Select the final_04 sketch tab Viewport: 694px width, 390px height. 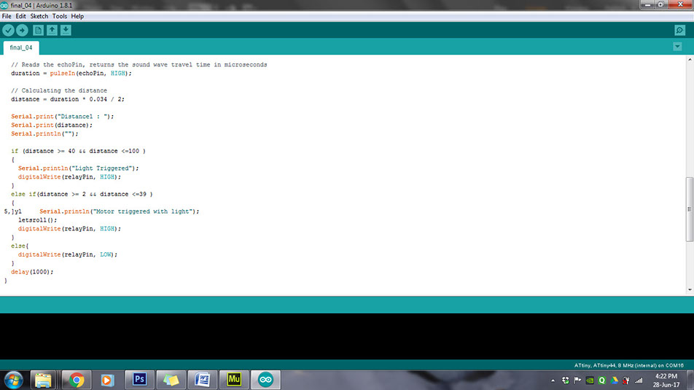tap(21, 48)
